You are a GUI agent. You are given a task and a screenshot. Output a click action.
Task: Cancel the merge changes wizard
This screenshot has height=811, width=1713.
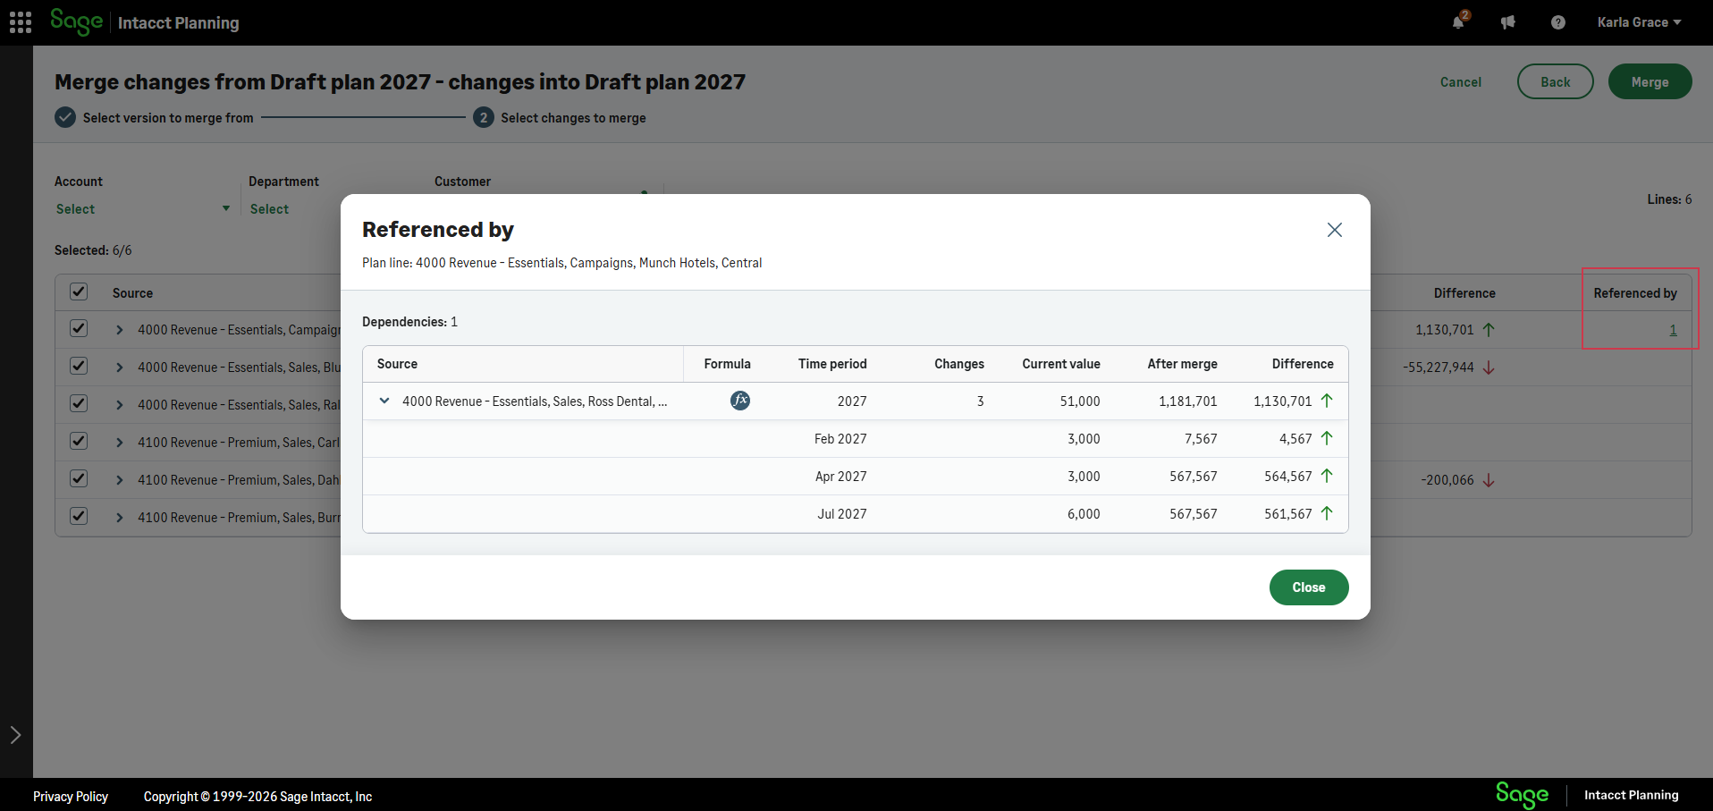click(1461, 82)
